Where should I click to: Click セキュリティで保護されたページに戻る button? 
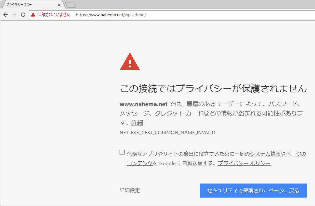tap(253, 190)
